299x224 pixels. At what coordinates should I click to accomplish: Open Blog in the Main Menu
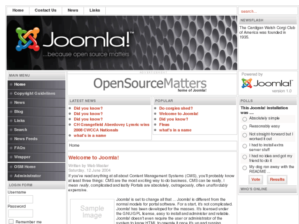[37, 111]
